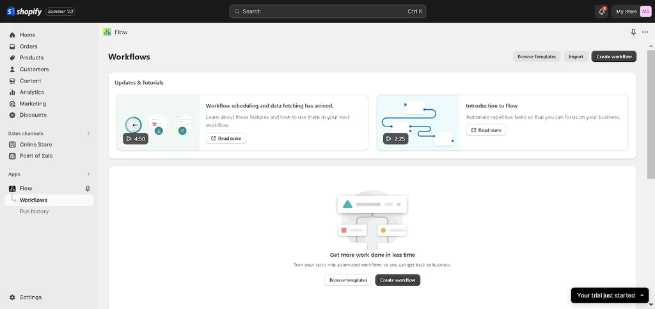Click Create workflow in empty state
This screenshot has height=309, width=655.
coord(398,280)
